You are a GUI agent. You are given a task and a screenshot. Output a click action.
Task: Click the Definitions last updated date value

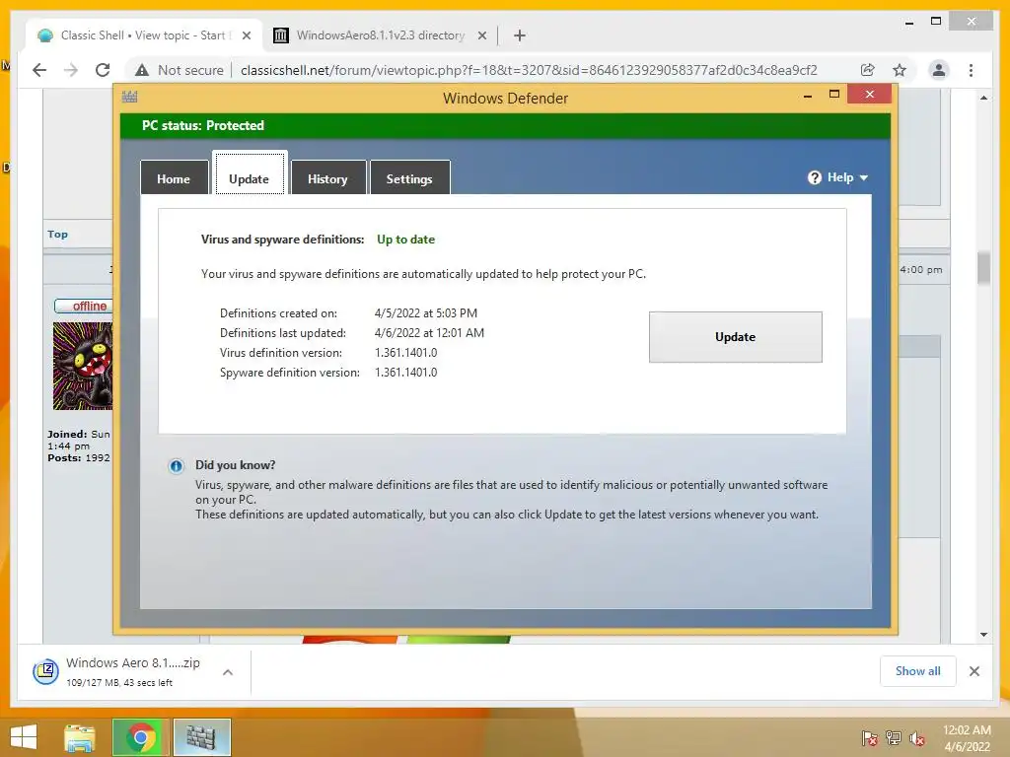[430, 333]
